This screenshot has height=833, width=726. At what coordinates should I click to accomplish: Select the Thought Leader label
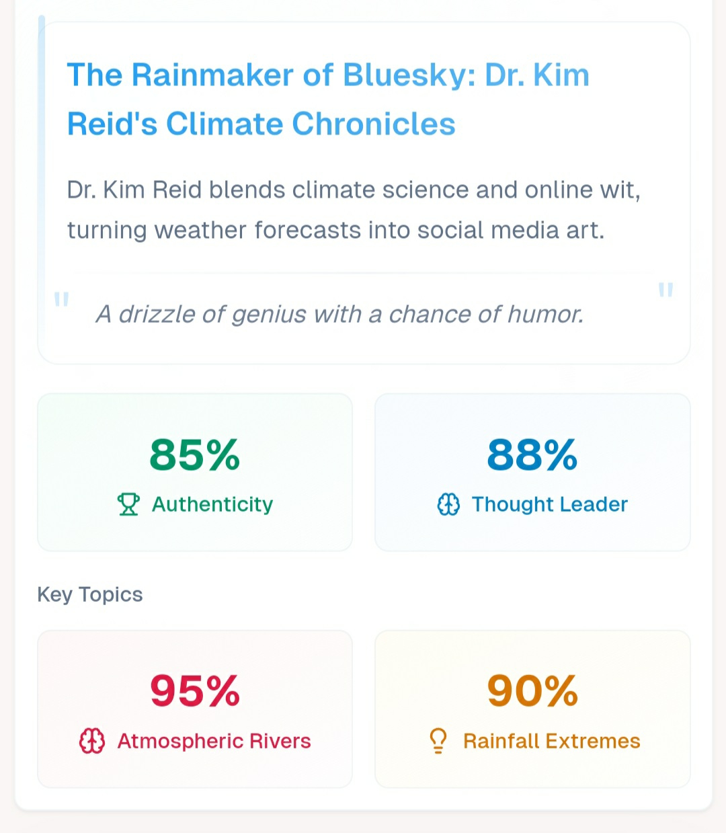pyautogui.click(x=549, y=504)
